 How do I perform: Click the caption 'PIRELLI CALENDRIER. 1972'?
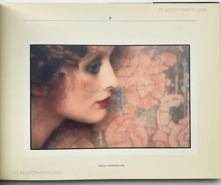coord(111,166)
